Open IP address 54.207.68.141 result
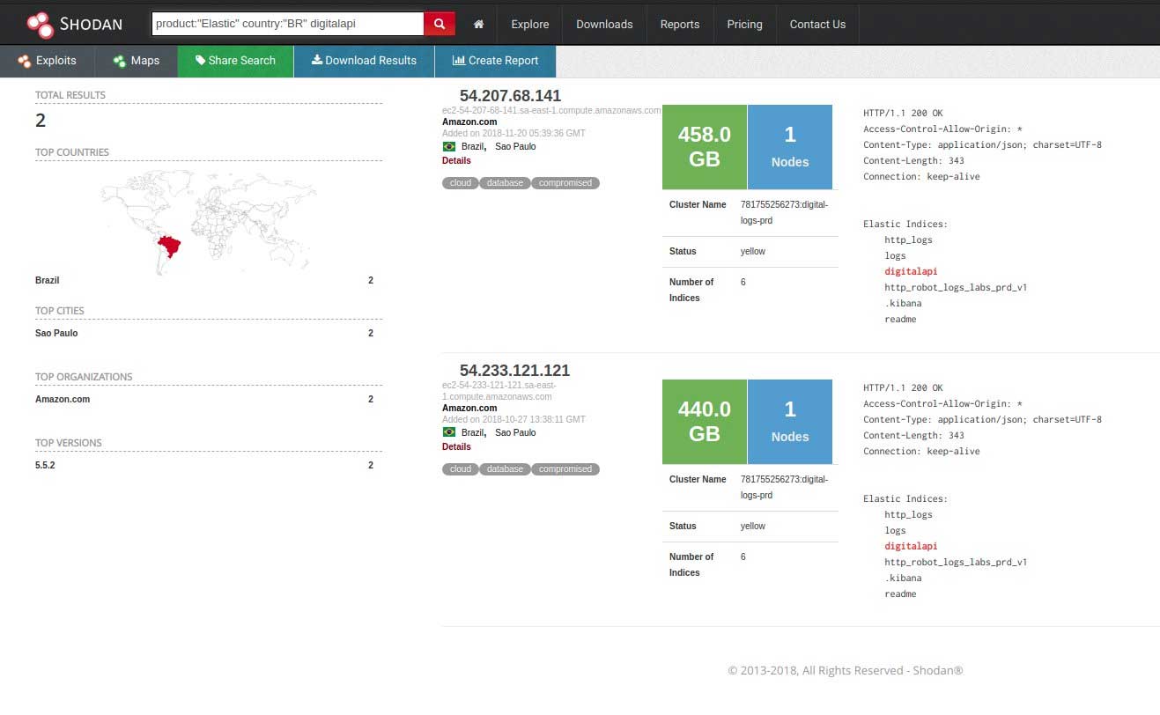The width and height of the screenshot is (1160, 715). click(510, 96)
